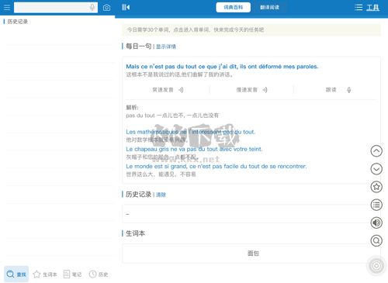Viewport: 388px width, 283px height.
Task: Click the up chevron circle button
Action: [x=376, y=151]
